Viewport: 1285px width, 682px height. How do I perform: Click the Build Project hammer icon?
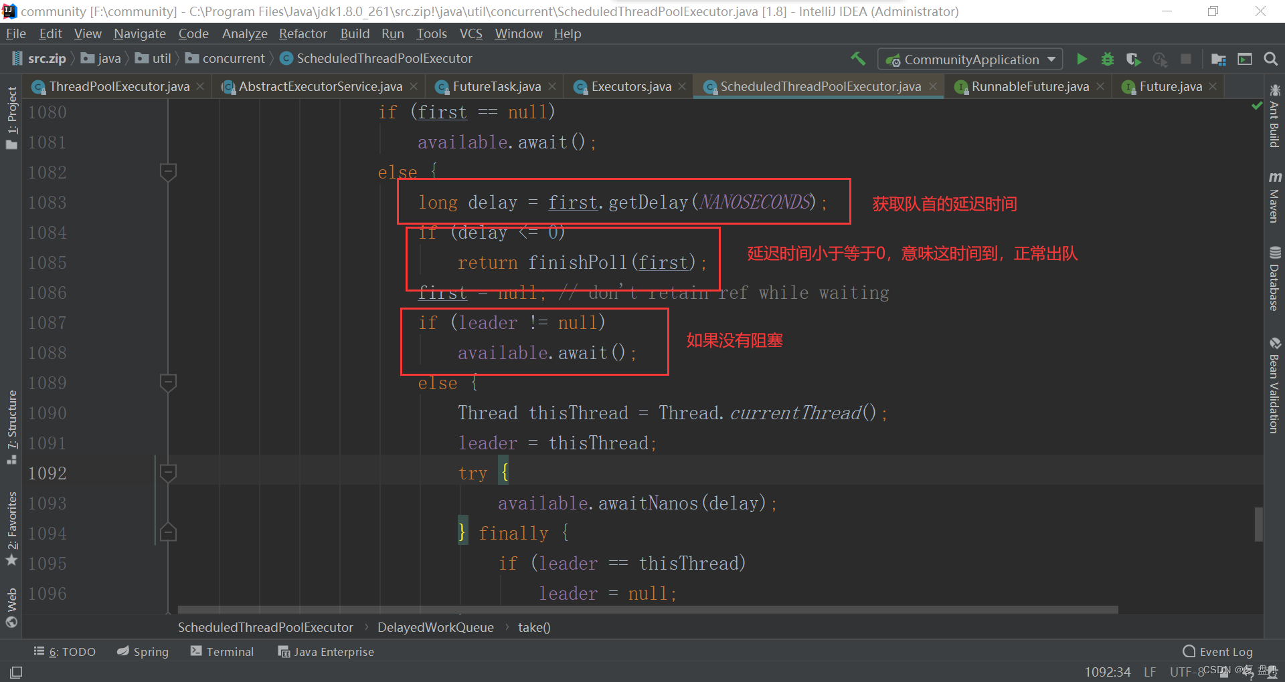[x=858, y=59]
